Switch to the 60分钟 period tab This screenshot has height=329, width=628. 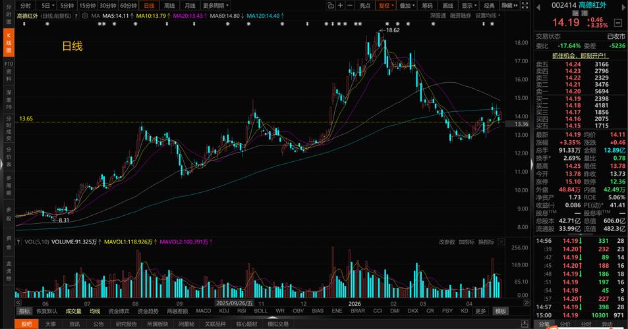point(128,6)
